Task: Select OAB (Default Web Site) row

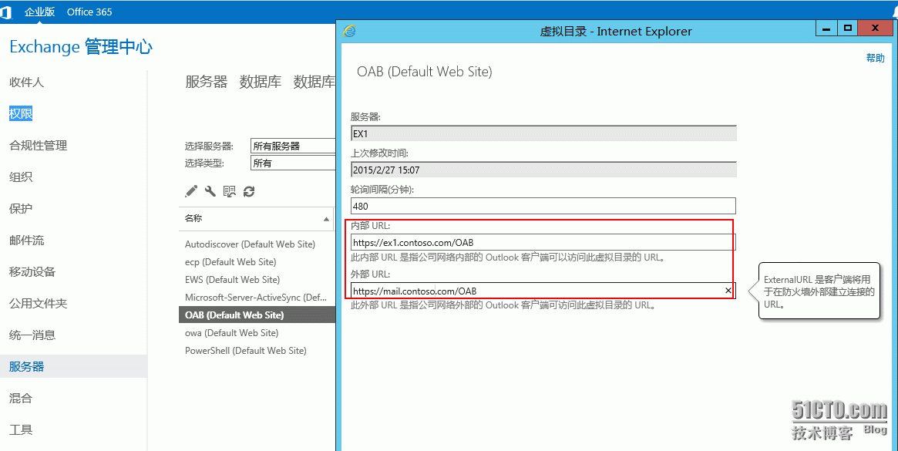Action: coord(257,315)
